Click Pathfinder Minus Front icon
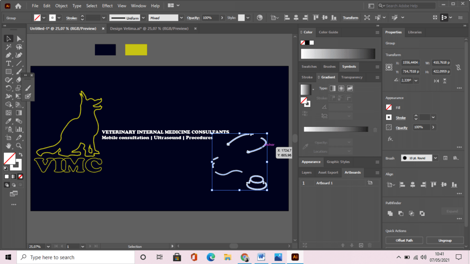This screenshot has height=264, width=470. 401,214
